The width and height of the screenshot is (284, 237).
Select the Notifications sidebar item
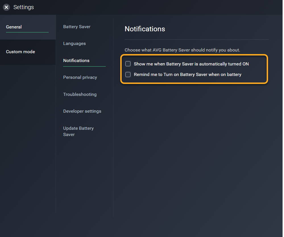pyautogui.click(x=76, y=61)
